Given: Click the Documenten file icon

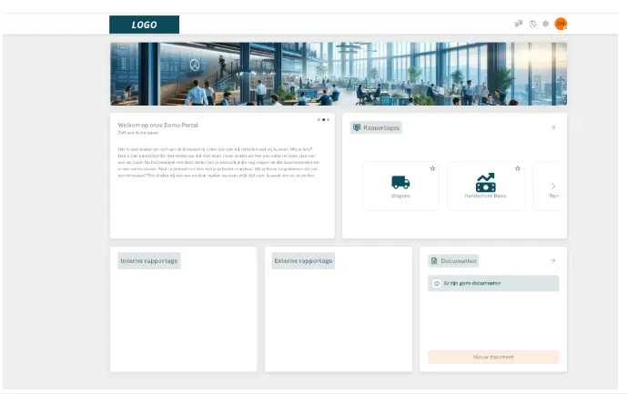Looking at the screenshot, I should pyautogui.click(x=434, y=261).
